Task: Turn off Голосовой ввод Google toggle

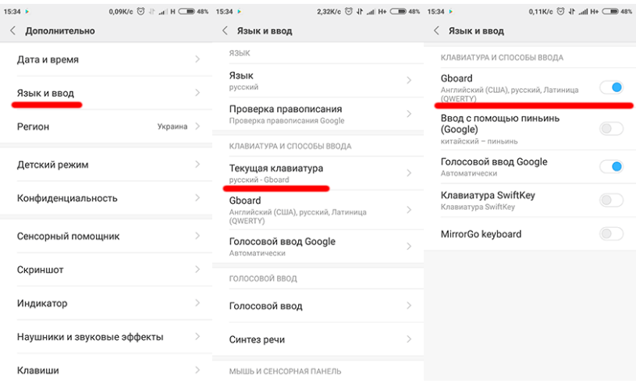Action: [x=611, y=166]
